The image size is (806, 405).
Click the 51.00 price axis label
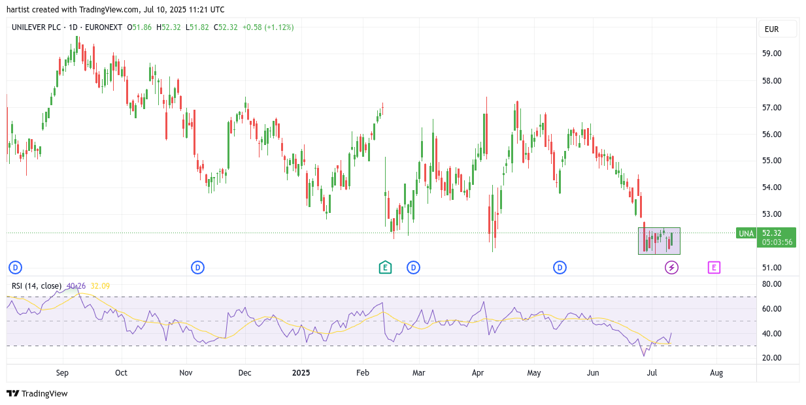[772, 268]
